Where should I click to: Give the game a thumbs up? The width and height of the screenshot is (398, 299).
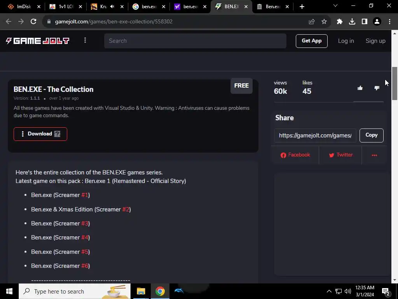(360, 88)
